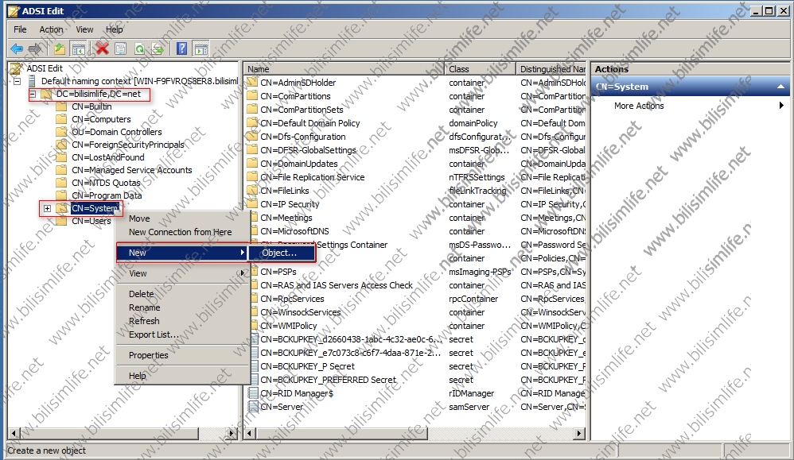This screenshot has width=794, height=460.
Task: Click the Up one level folder icon
Action: [x=60, y=49]
